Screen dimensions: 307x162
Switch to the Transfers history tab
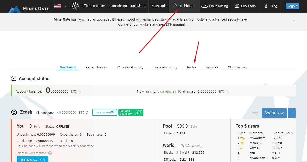165,67
